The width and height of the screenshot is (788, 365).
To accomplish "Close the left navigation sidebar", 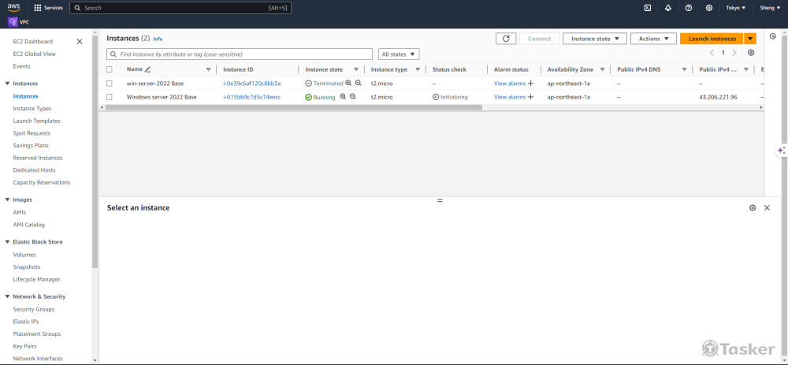I will (79, 42).
